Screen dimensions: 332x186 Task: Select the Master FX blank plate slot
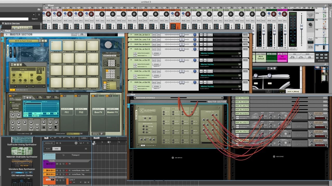click(112, 111)
